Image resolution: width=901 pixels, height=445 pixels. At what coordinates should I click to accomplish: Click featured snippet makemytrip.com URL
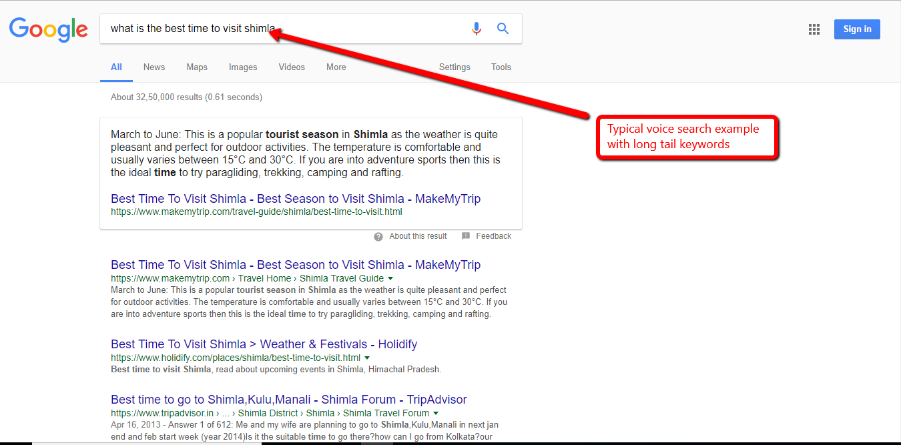point(256,212)
